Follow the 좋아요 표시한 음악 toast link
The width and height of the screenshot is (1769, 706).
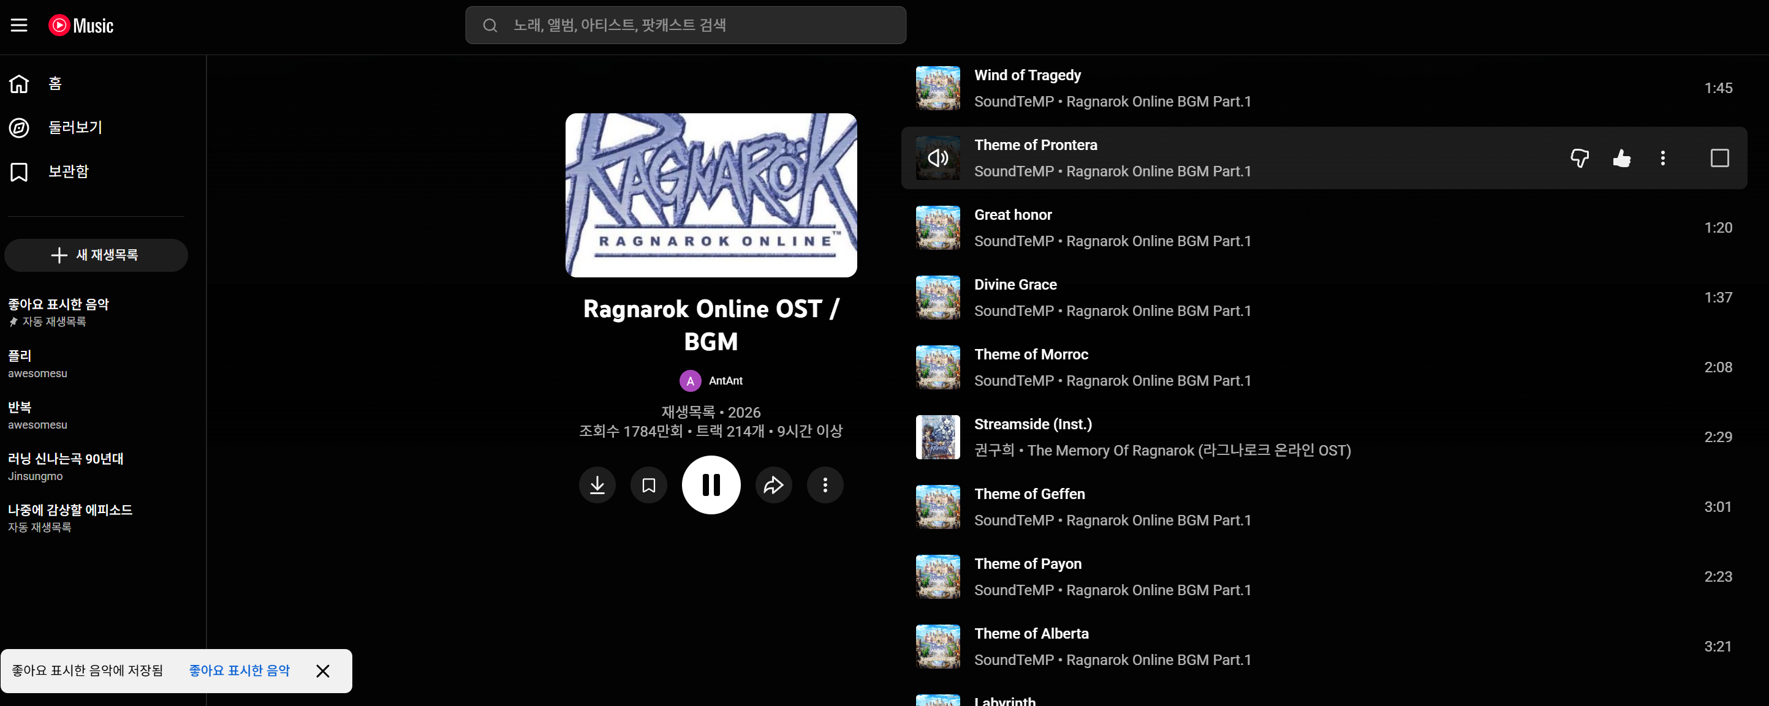pyautogui.click(x=239, y=670)
